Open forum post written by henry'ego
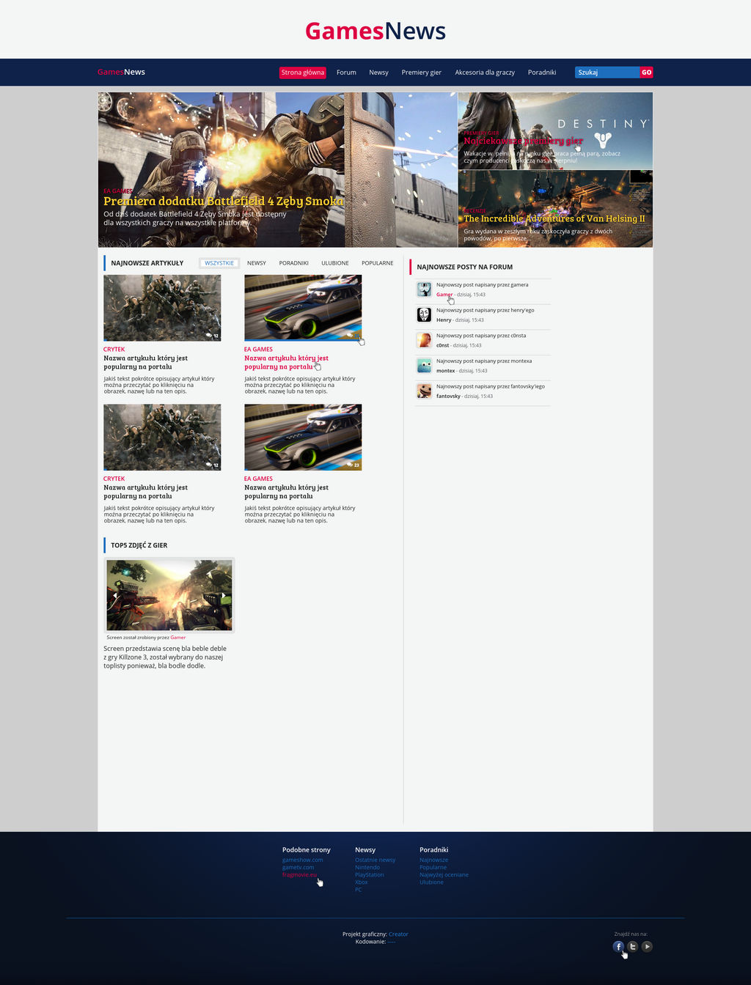 tap(486, 310)
